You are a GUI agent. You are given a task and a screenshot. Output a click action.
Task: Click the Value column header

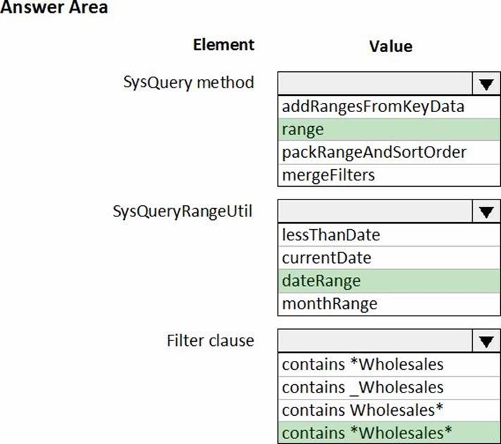click(390, 47)
